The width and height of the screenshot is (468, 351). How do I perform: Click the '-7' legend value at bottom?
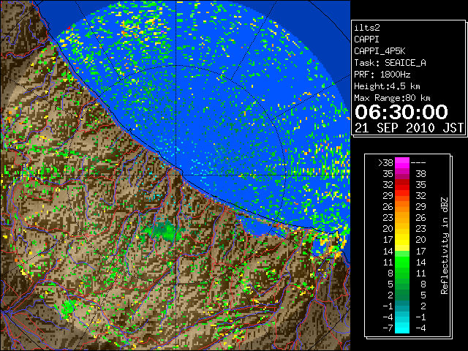click(388, 328)
